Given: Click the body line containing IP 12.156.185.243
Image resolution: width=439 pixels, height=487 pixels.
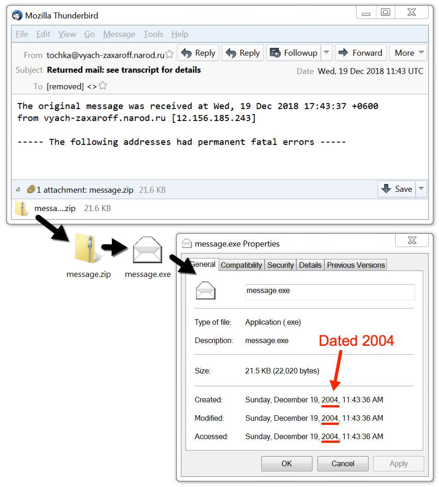Looking at the screenshot, I should [x=136, y=118].
